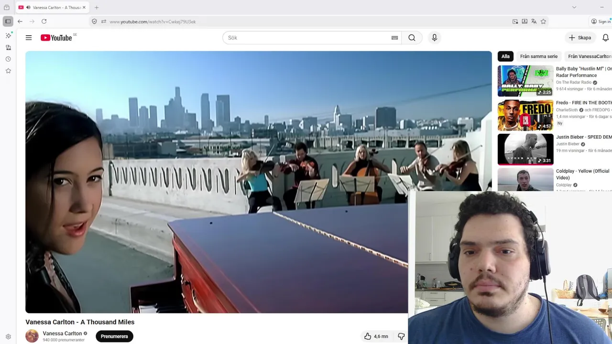The height and width of the screenshot is (344, 612).
Task: View site security shield info
Action: pos(94,21)
